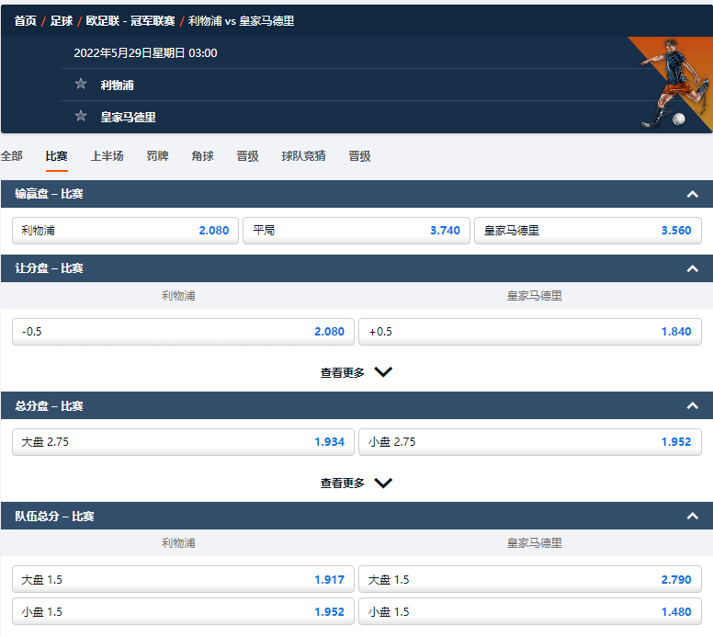Viewport: 713px width, 637px height.
Task: Select 小盘 1.5 at odds 1.480
Action: [530, 612]
